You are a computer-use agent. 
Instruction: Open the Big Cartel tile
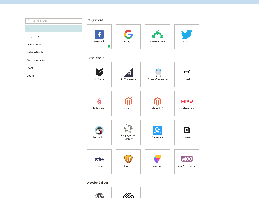99,74
